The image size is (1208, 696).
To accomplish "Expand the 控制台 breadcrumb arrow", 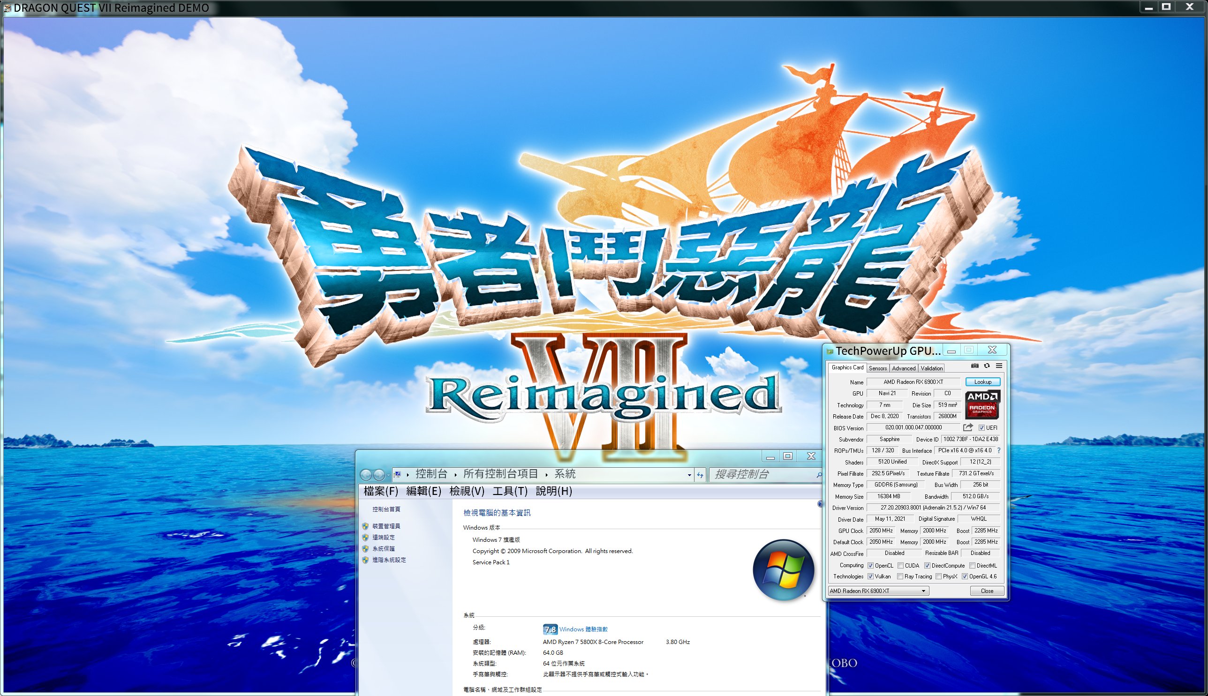I will tap(455, 475).
